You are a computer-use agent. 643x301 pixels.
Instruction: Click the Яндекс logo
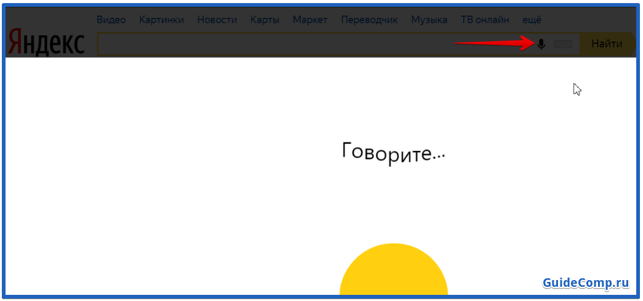[x=46, y=42]
